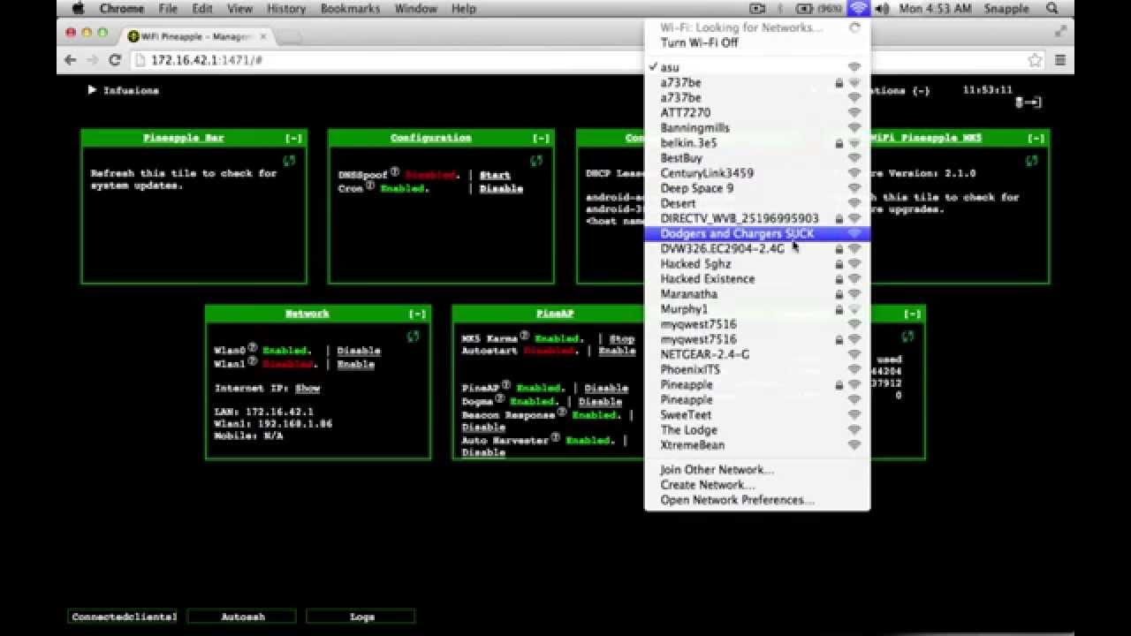Disable Auto Harvester in PineAP
Screen dimensions: 1131x636
point(483,453)
